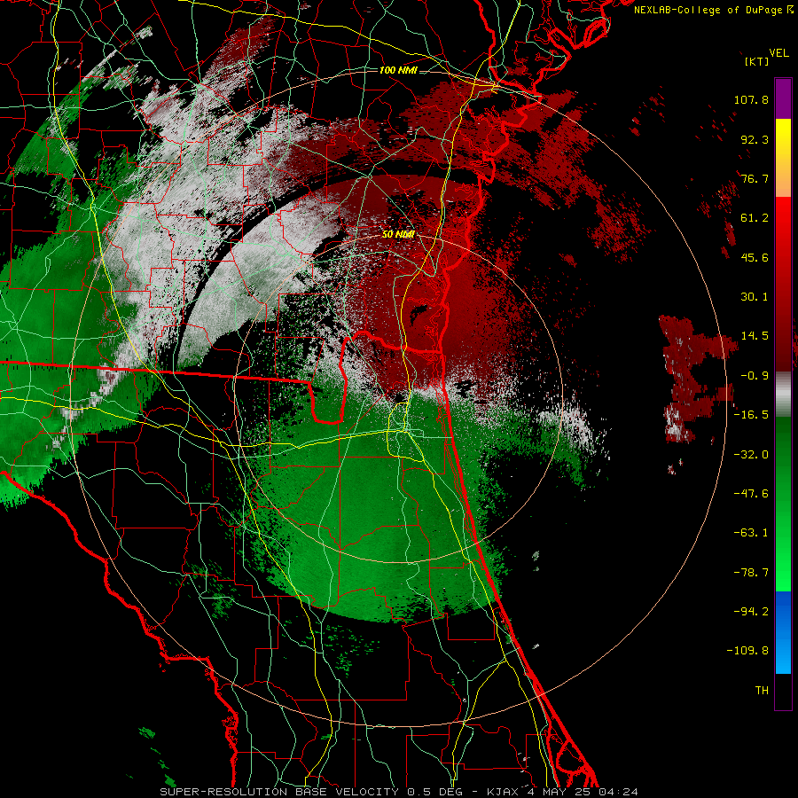The image size is (798, 798).
Task: Pick the purple band on velocity color bar
Action: pyautogui.click(x=783, y=98)
